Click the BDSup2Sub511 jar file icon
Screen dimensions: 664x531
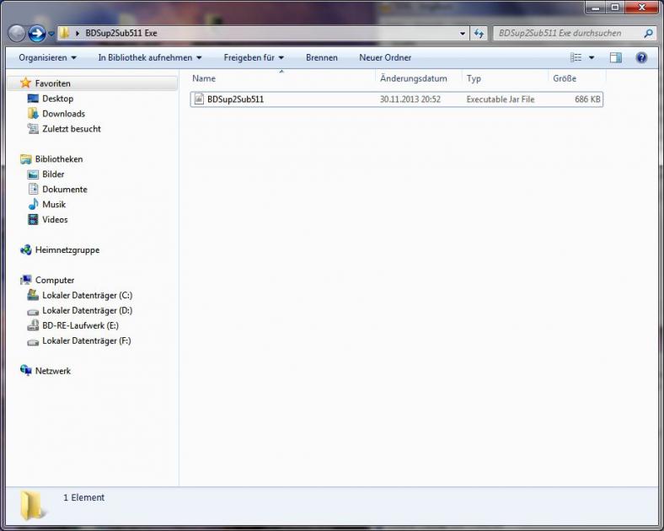[199, 99]
